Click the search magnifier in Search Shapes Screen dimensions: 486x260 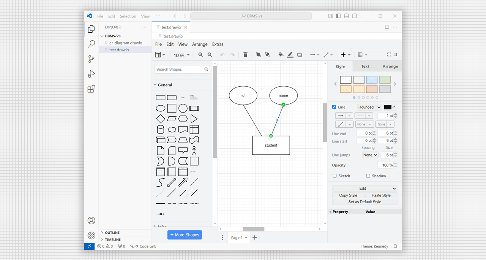[x=206, y=70]
